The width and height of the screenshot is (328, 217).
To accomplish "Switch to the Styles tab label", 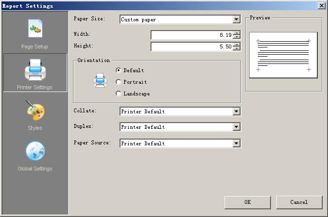I will (35, 128).
